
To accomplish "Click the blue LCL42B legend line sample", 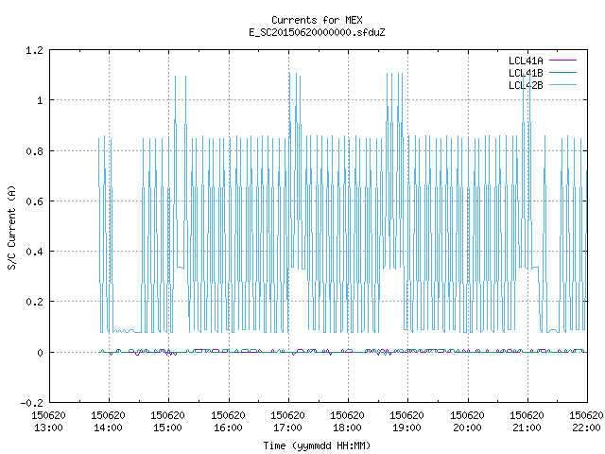I will 562,84.
